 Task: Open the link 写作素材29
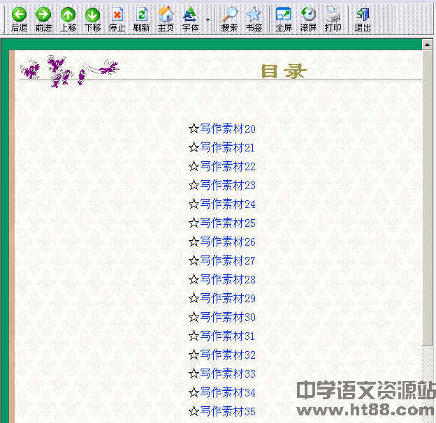coord(228,298)
